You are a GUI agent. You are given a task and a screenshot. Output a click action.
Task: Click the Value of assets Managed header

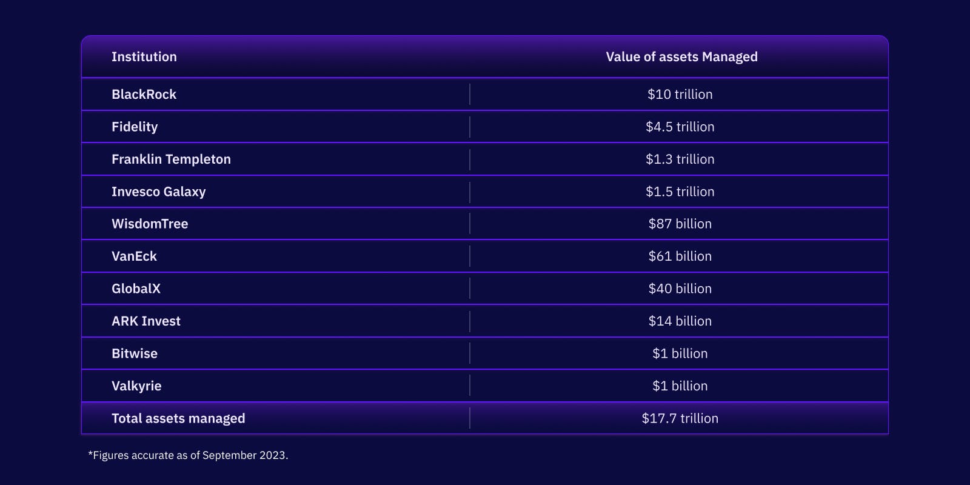pyautogui.click(x=681, y=57)
